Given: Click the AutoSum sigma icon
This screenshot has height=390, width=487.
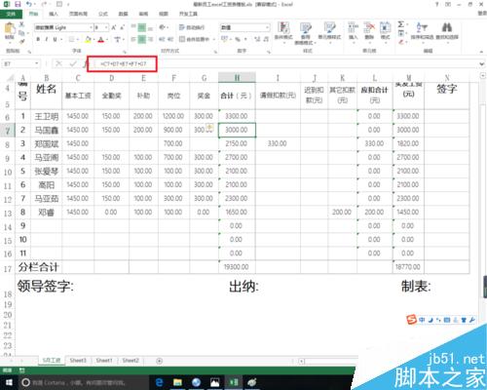Looking at the screenshot, I should click(401, 24).
